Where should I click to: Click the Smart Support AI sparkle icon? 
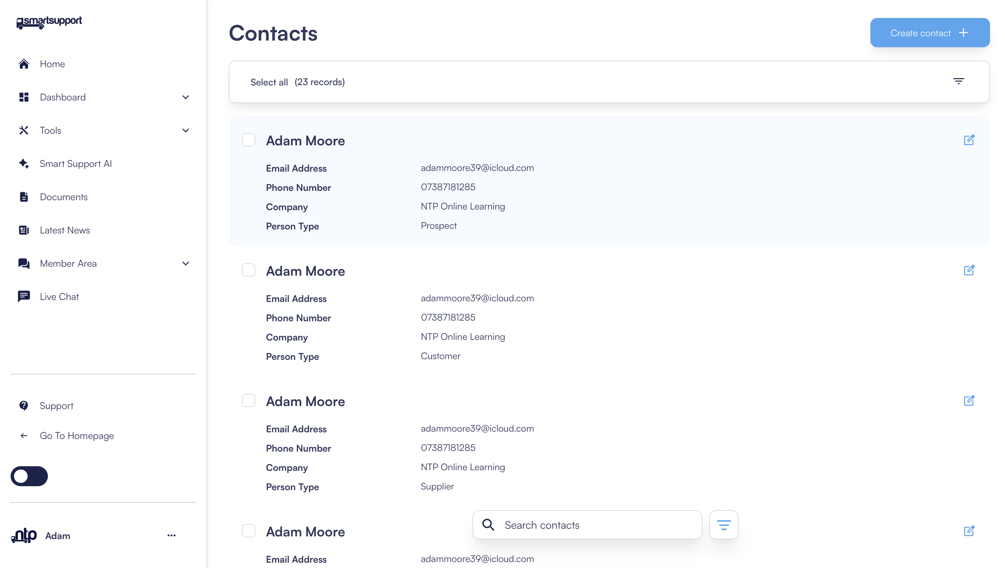[x=24, y=164]
